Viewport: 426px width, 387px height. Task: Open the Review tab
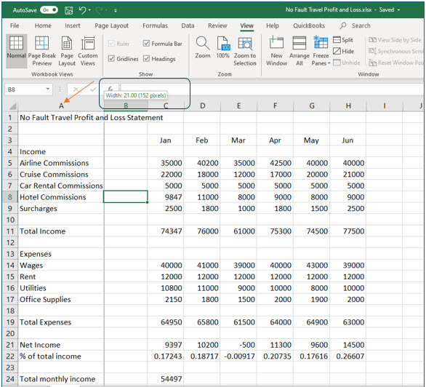217,25
